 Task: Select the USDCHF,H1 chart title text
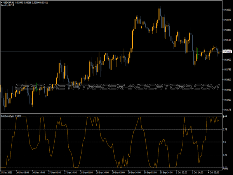point(9,3)
